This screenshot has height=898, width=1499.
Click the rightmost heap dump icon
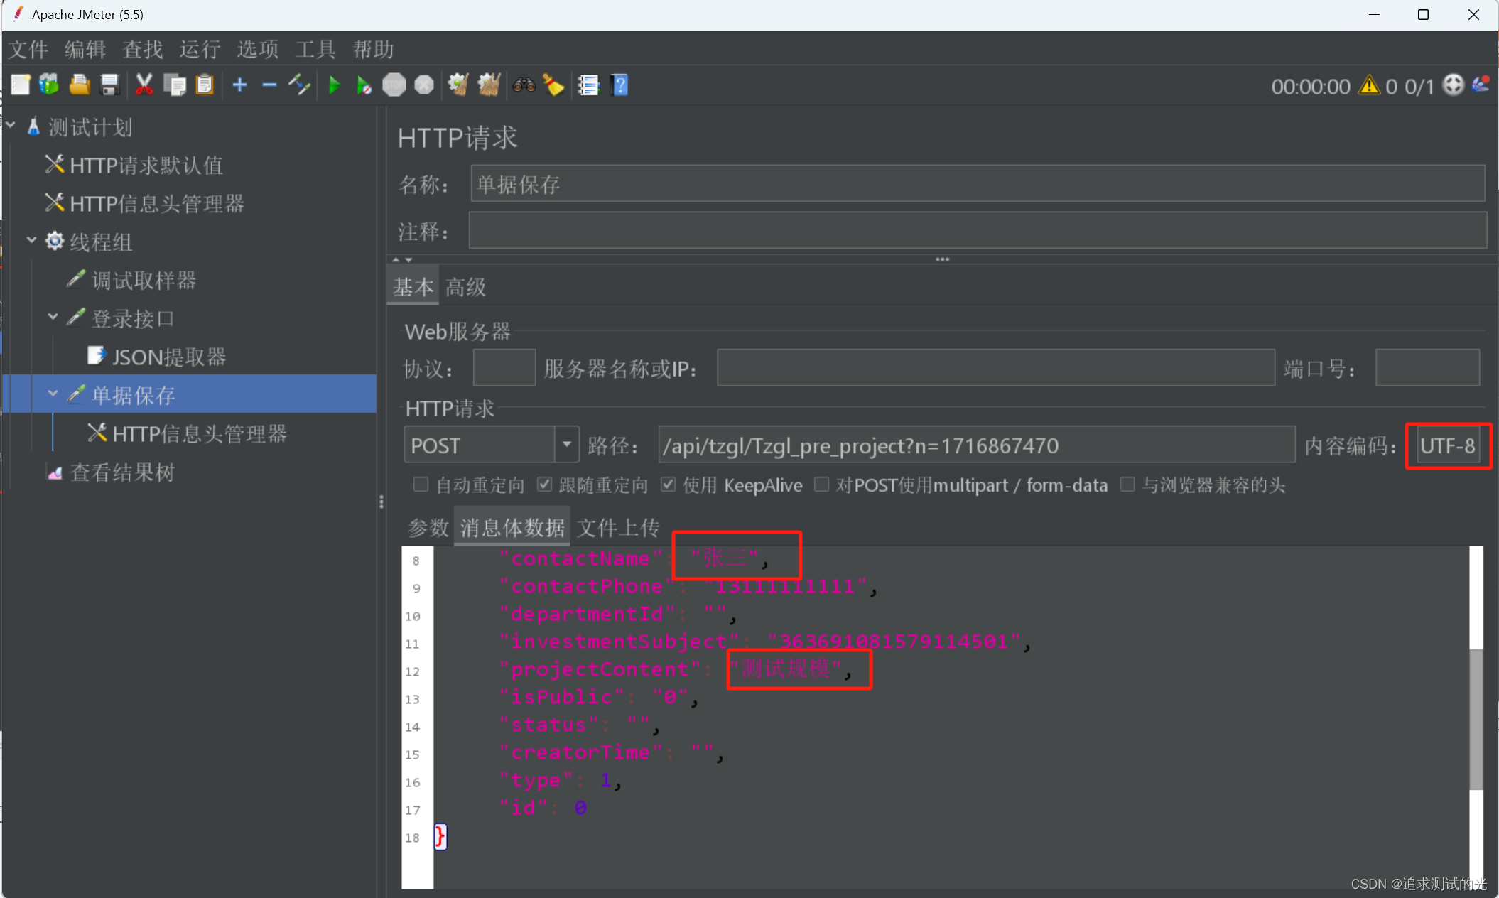pyautogui.click(x=1482, y=85)
